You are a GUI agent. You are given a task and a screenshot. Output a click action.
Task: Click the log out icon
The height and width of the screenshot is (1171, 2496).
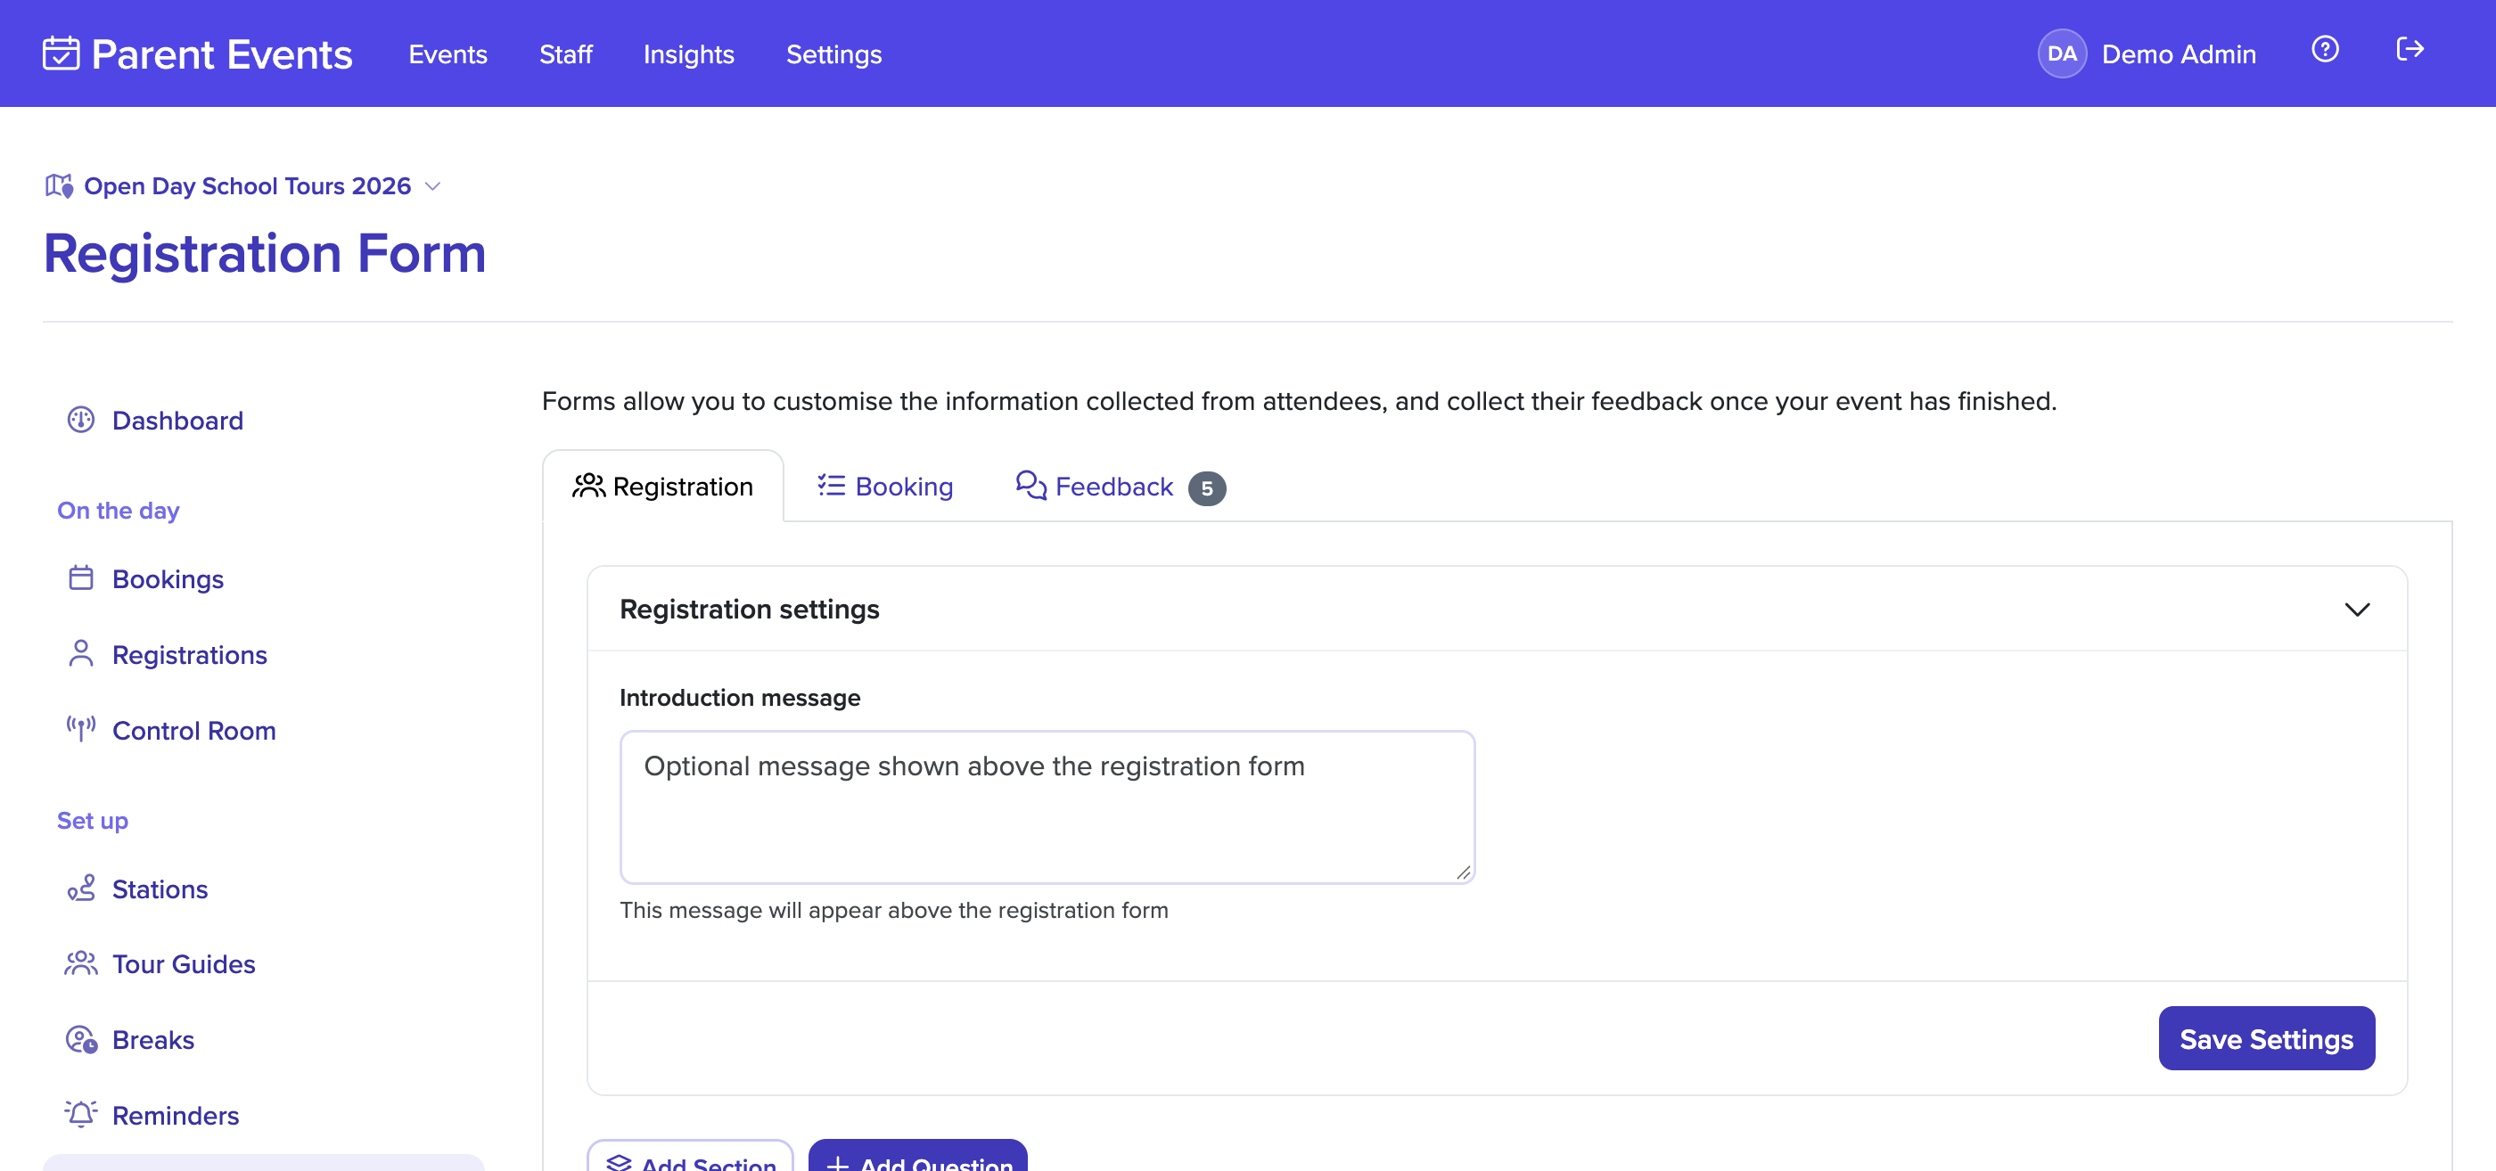click(x=2409, y=49)
